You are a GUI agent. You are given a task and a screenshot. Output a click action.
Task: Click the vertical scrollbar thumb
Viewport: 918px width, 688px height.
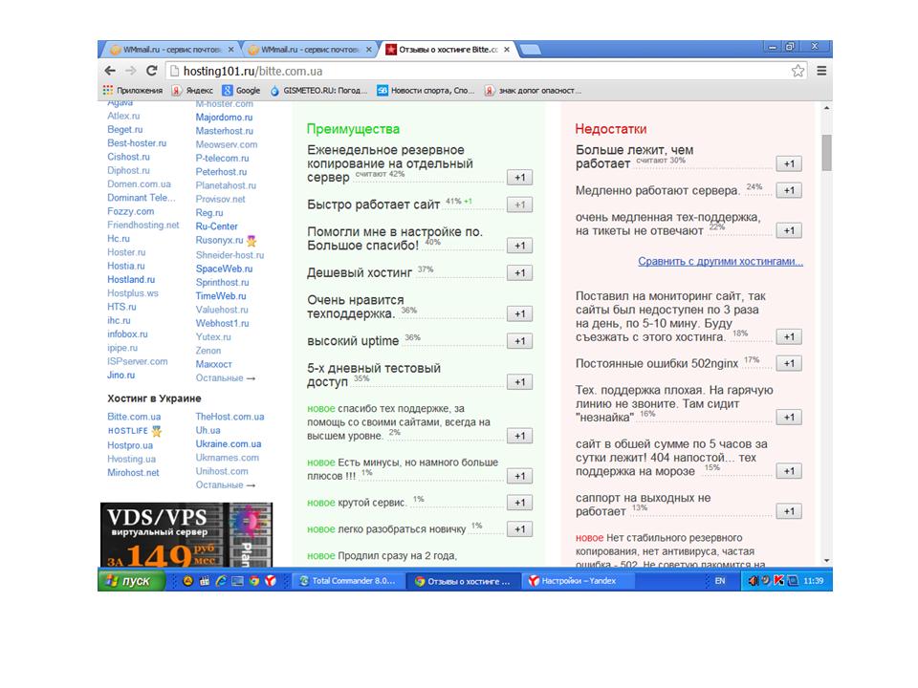(x=826, y=153)
